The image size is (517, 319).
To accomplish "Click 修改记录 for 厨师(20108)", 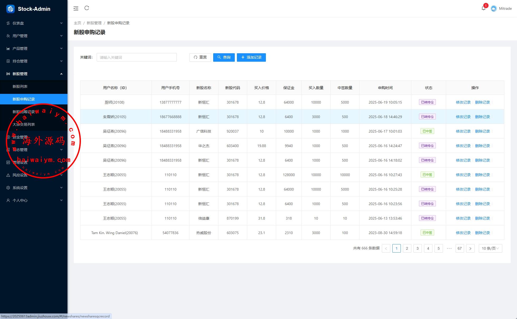I will pos(463,102).
